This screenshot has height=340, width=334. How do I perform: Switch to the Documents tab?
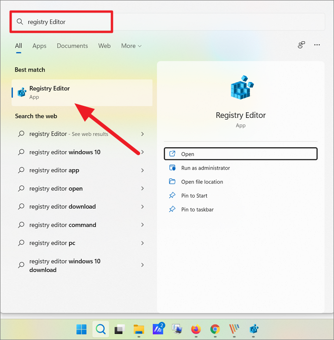click(x=72, y=46)
